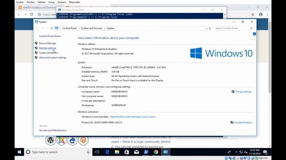Image resolution: width=286 pixels, height=160 pixels.
Task: Click the WordPress icon on the web page
Action: (x=50, y=140)
